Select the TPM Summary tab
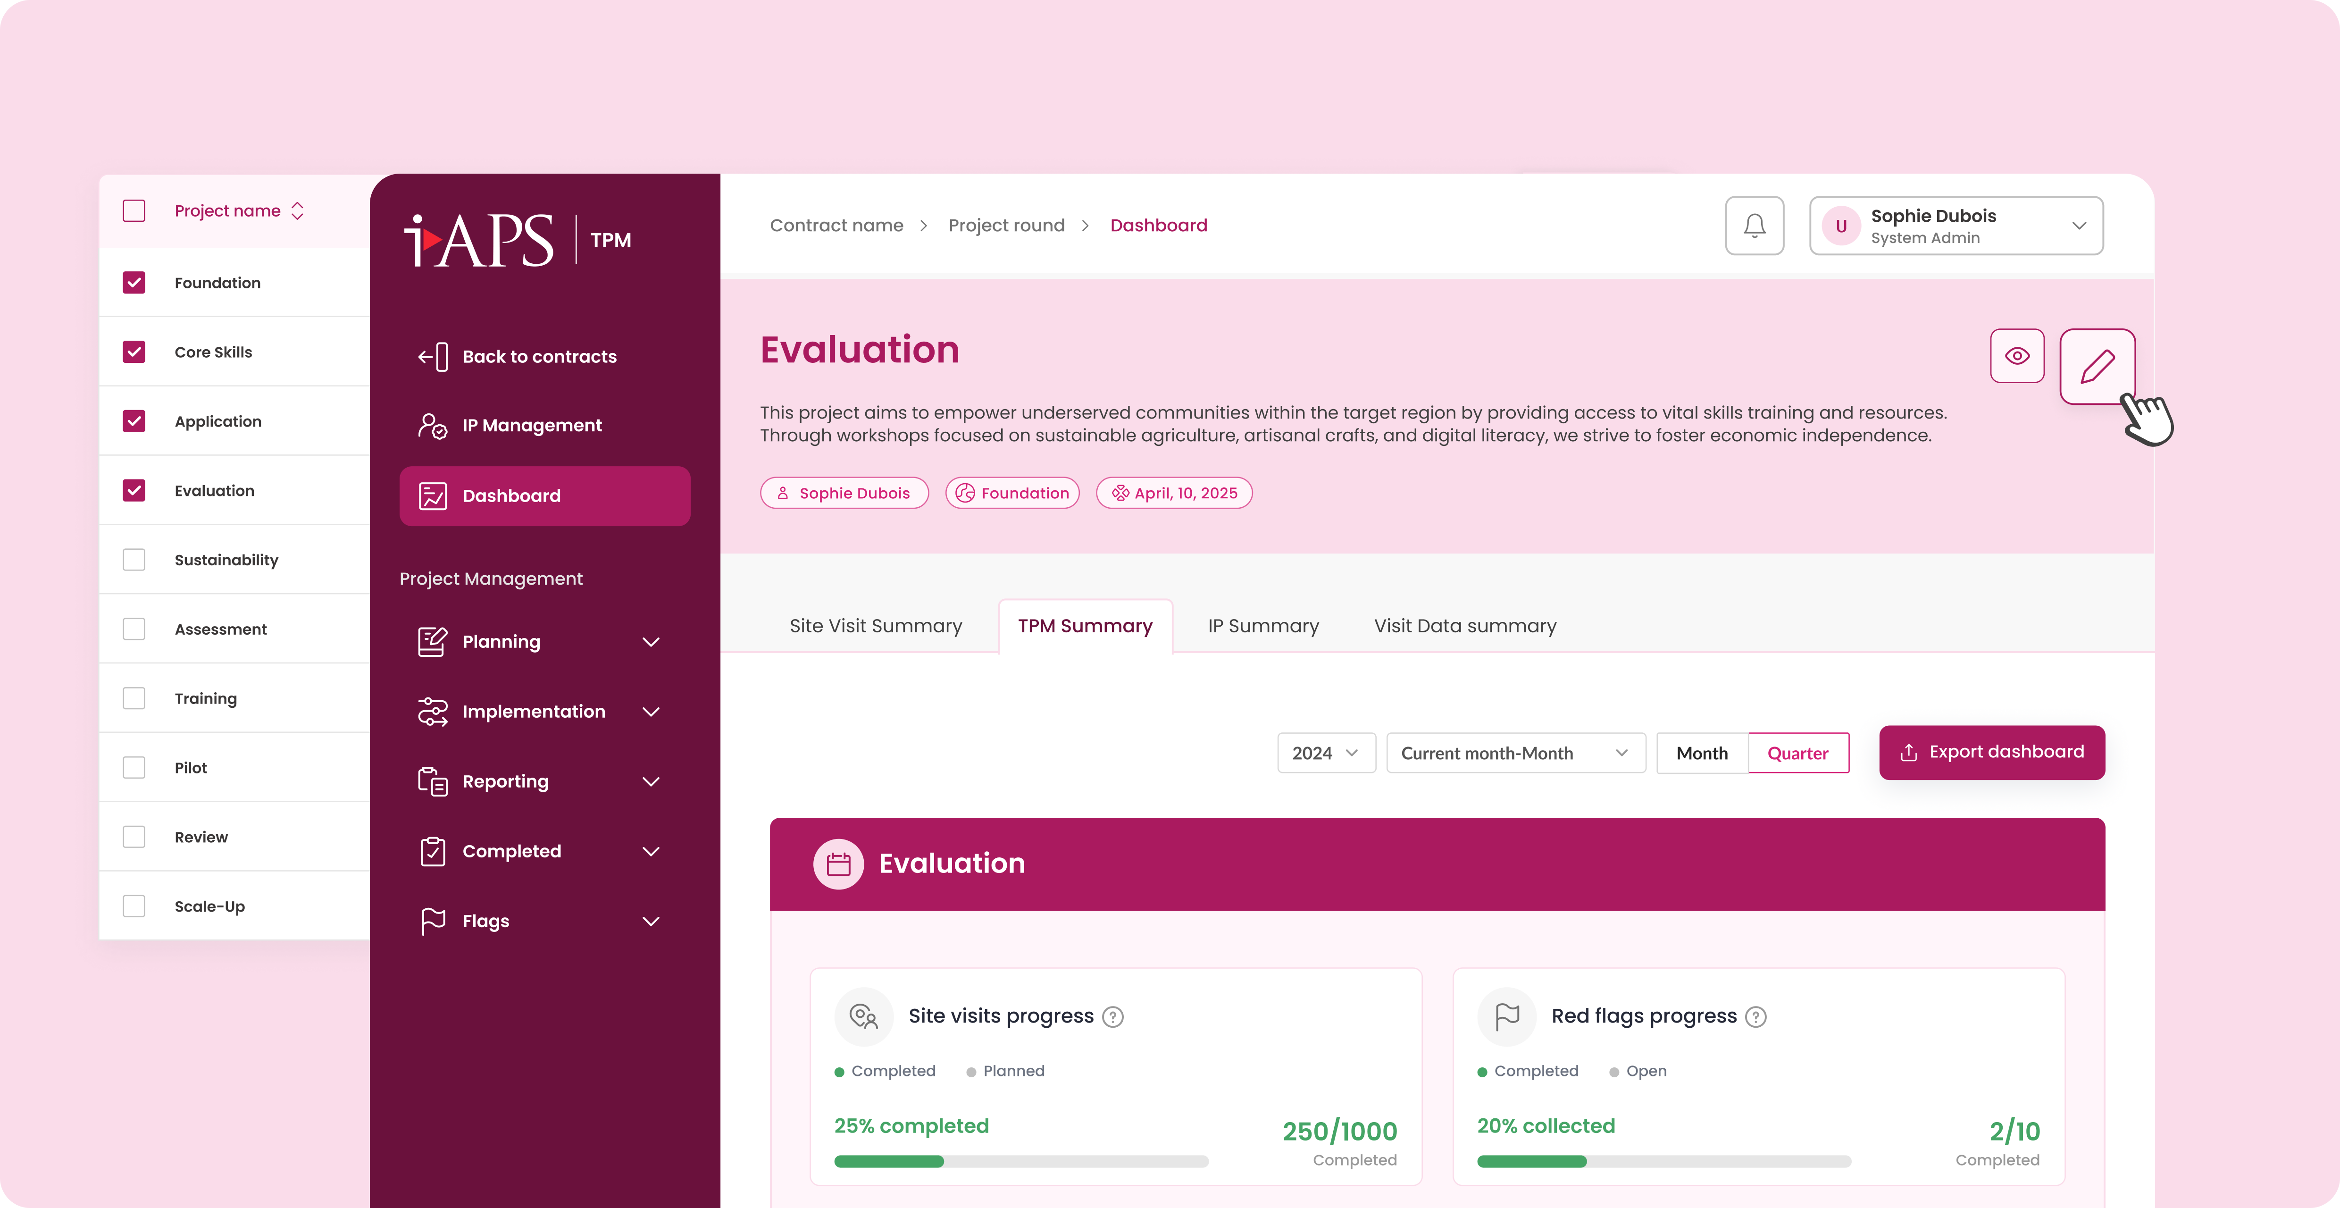The height and width of the screenshot is (1208, 2340). point(1085,626)
